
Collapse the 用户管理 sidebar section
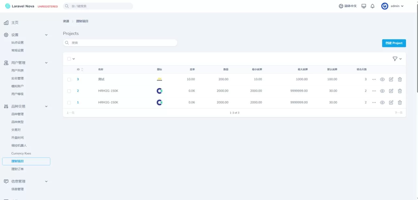[46, 63]
